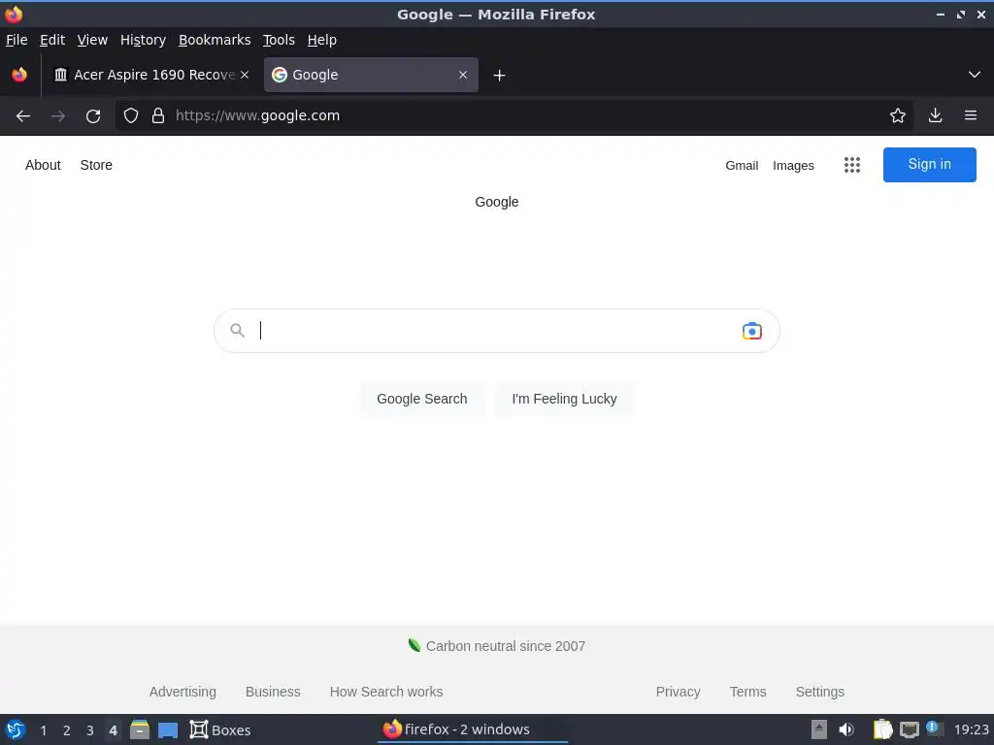Open the File menu
994x745 pixels.
coord(17,40)
